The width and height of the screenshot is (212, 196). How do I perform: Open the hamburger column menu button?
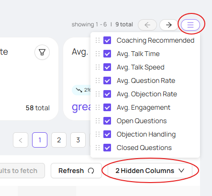190,25
